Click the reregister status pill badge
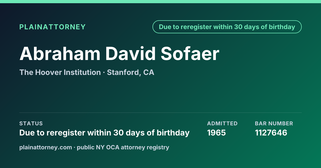Viewport: 321px width, 168px height. [227, 27]
